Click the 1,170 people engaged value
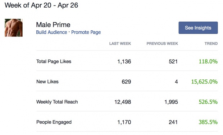 [124, 122]
